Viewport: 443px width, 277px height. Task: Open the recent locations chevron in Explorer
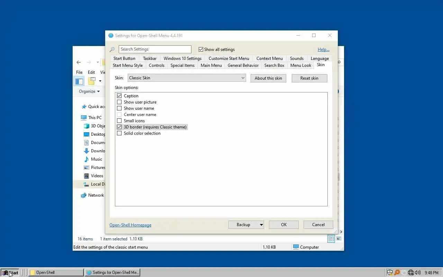[98, 62]
